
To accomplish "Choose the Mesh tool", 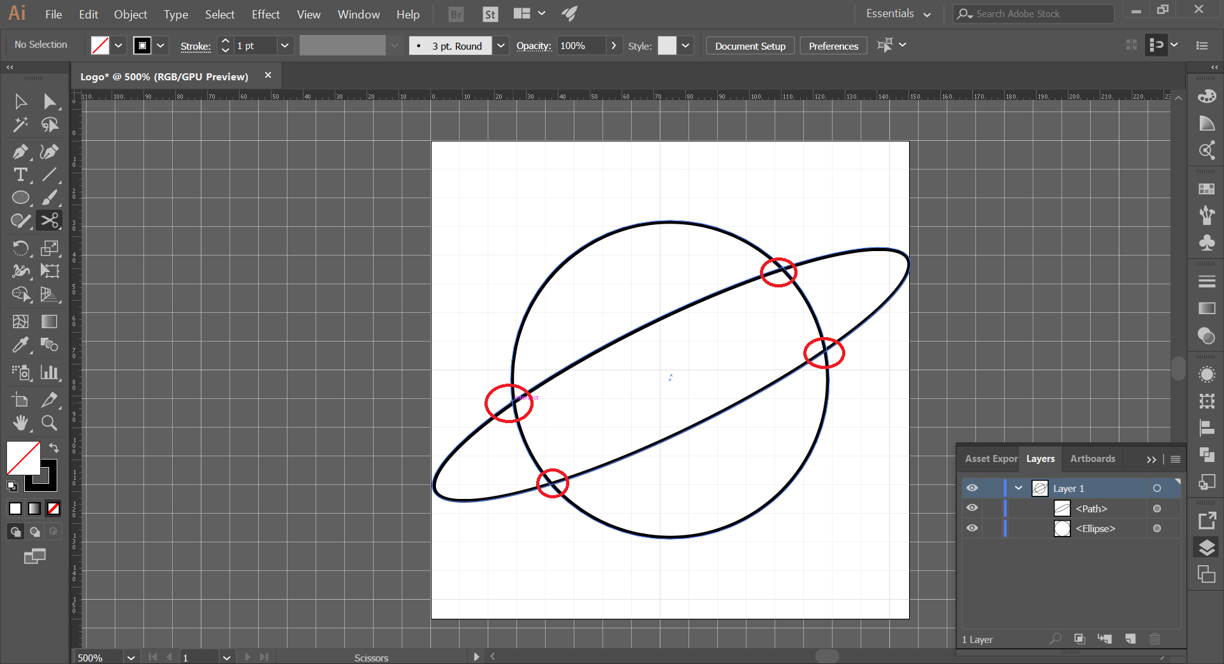I will coord(20,322).
